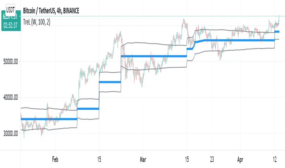The image size is (285, 168).
Task: Select the blue TreL segment just above 50000
Action: click(153, 56)
